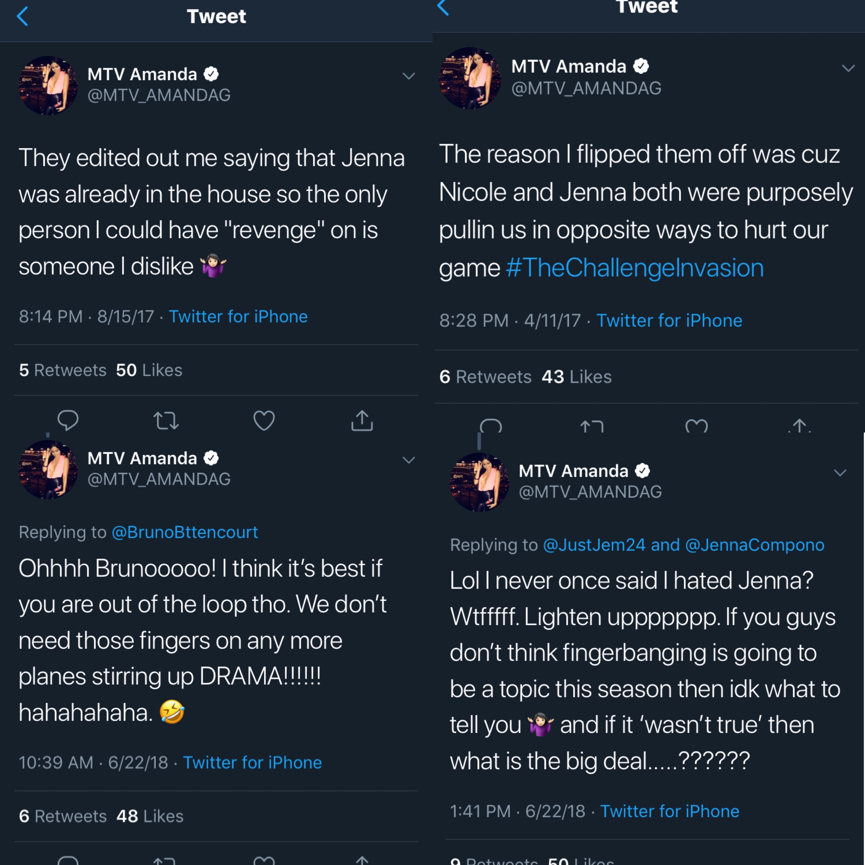Tap the back arrow on left tweet
The height and width of the screenshot is (865, 865).
tap(23, 17)
